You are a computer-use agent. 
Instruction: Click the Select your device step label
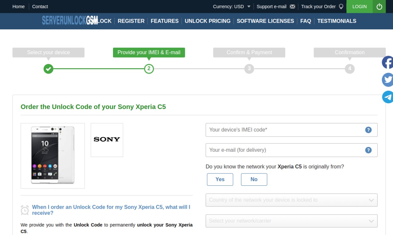tap(49, 52)
